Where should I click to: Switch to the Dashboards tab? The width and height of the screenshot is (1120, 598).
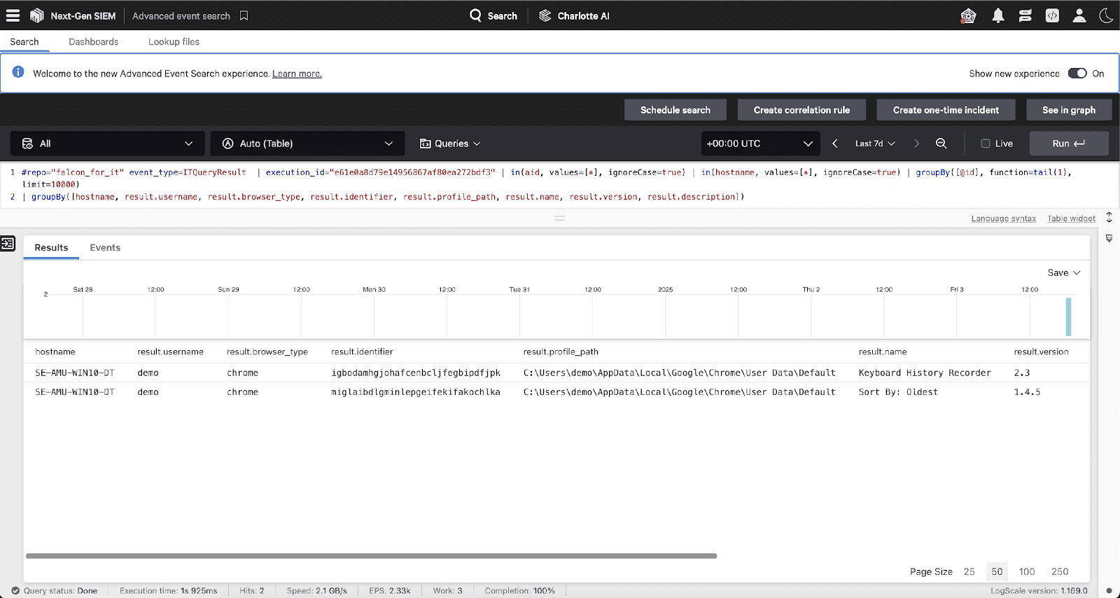coord(94,41)
